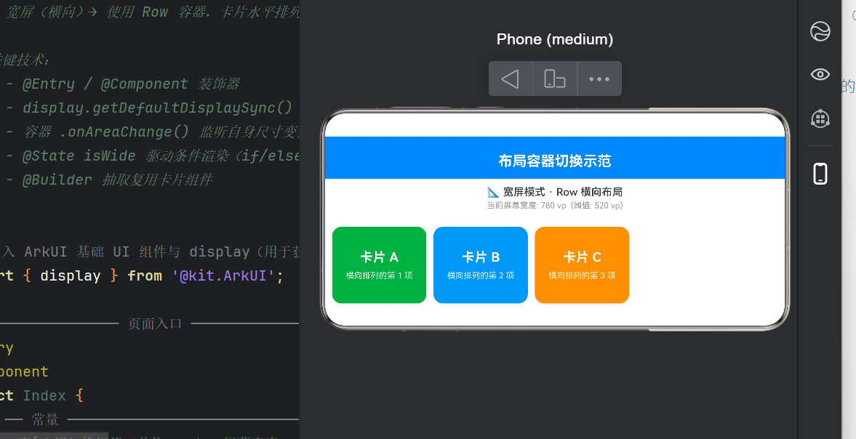Rotate the previewer device orientation

click(x=555, y=79)
